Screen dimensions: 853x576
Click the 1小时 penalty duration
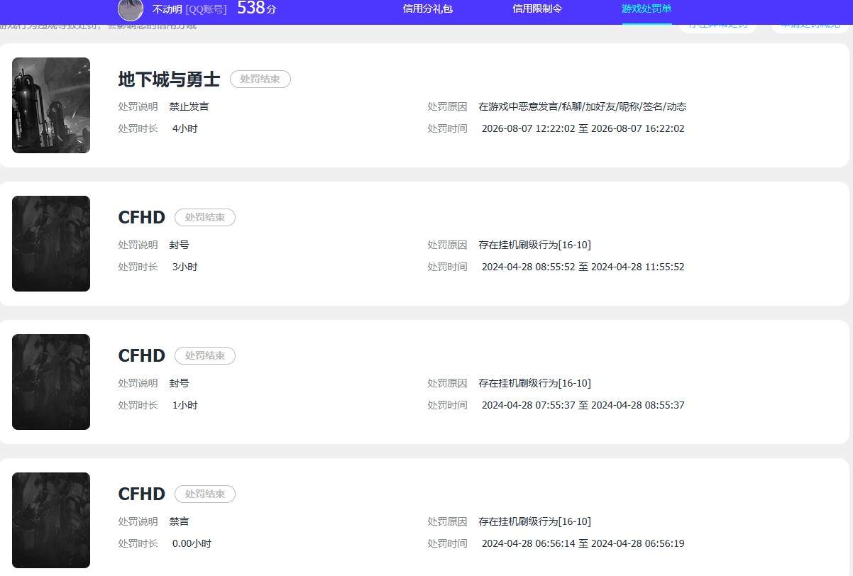tap(185, 406)
